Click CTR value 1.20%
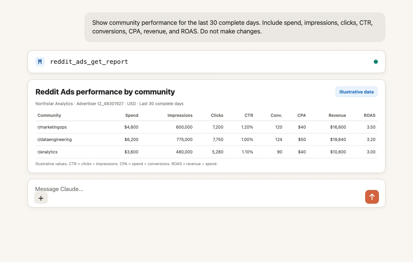 coord(247,127)
